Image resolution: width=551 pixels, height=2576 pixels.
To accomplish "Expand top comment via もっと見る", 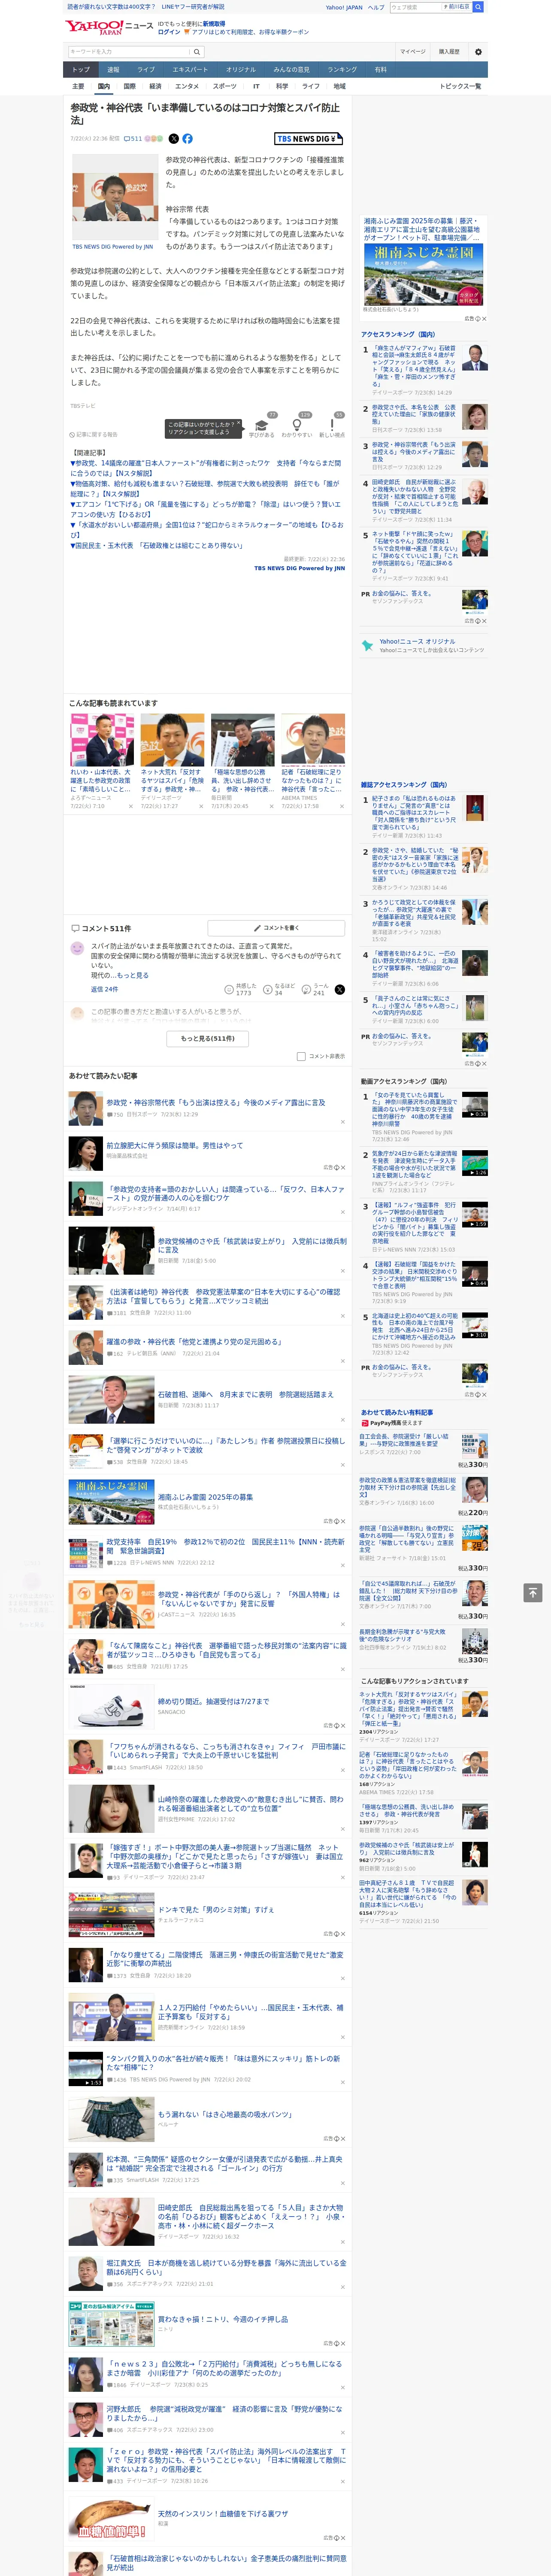I will pyautogui.click(x=133, y=975).
